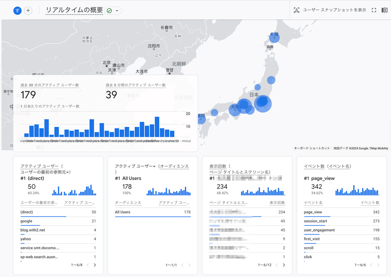Click the green report status check icon
This screenshot has width=391, height=277.
109,11
